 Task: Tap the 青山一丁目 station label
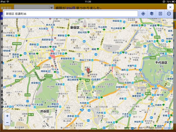coord(92,98)
